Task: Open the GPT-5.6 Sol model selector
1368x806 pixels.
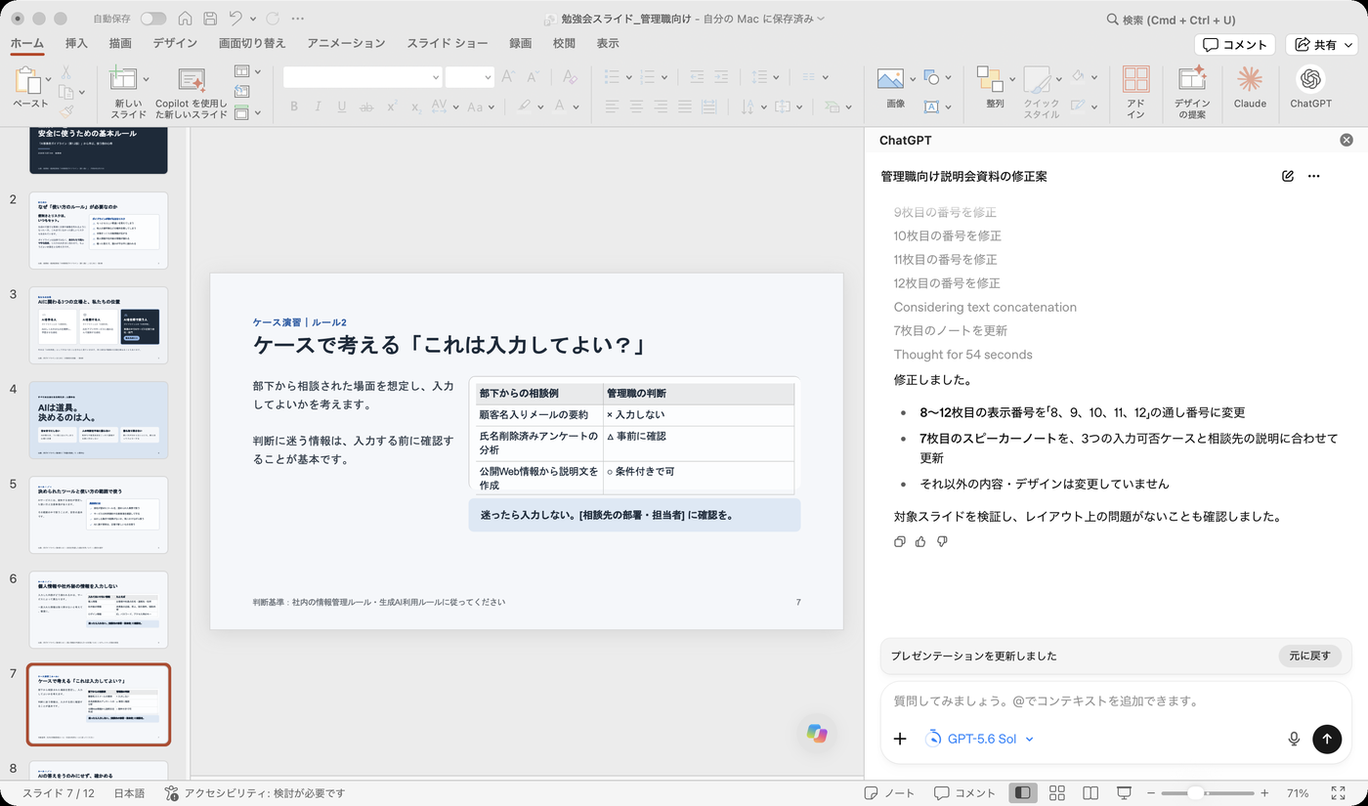Action: (x=979, y=739)
